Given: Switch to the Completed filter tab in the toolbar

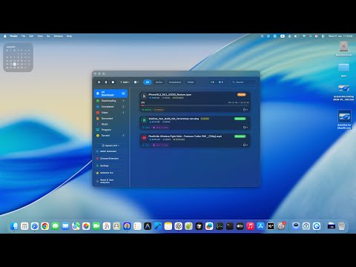Looking at the screenshot, I should pyautogui.click(x=175, y=82).
